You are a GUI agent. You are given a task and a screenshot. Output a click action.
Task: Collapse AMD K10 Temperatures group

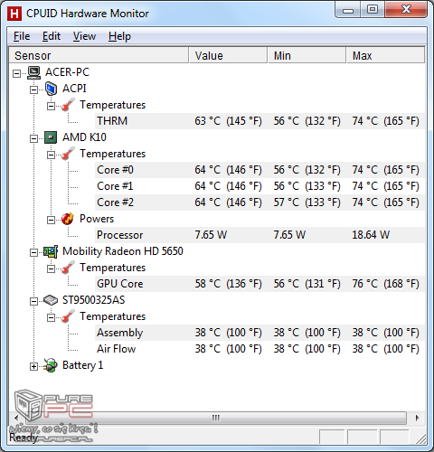51,155
